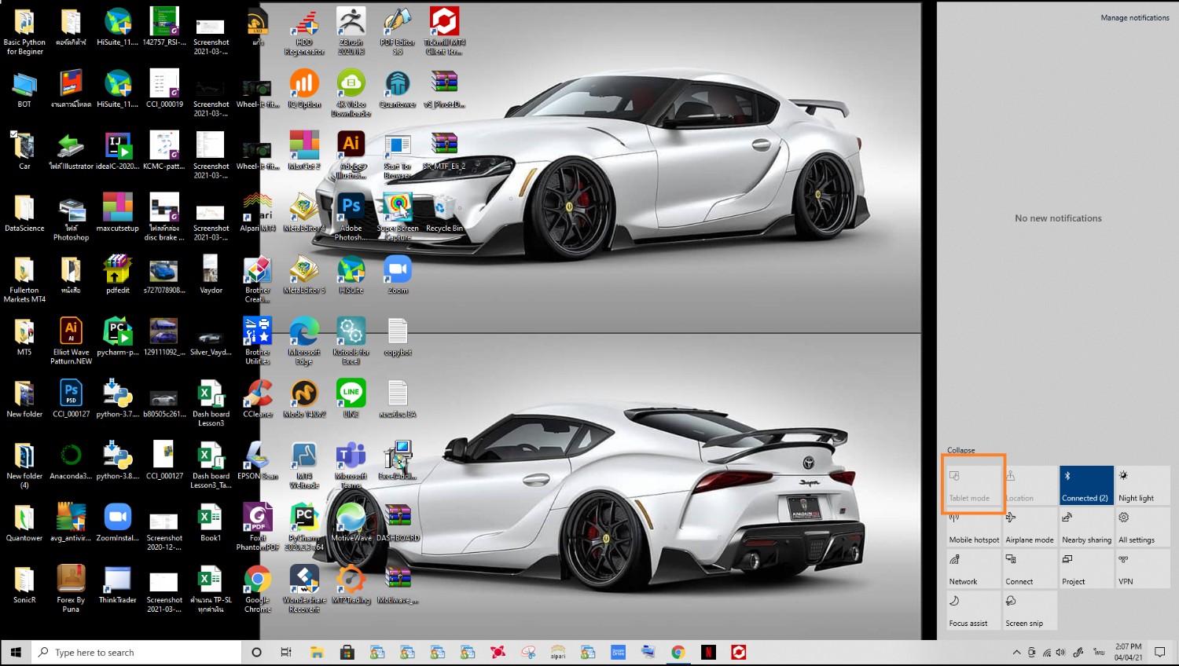Open the Manage notifications link
The image size is (1179, 666).
click(1135, 17)
